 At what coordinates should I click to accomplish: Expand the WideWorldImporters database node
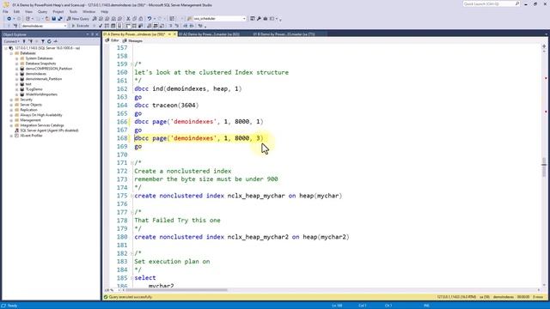(x=16, y=94)
